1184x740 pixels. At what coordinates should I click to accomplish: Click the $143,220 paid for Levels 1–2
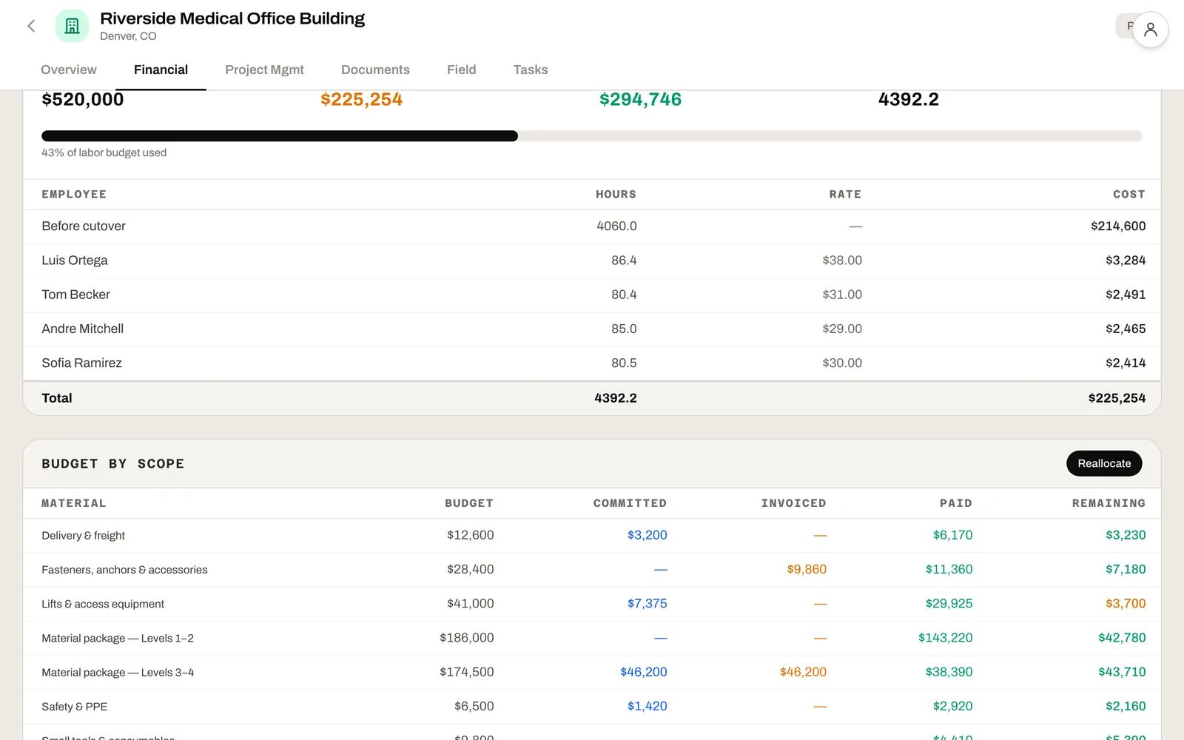tap(945, 638)
